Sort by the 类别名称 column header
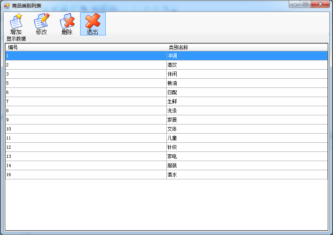Image resolution: width=333 pixels, height=235 pixels. coord(247,47)
